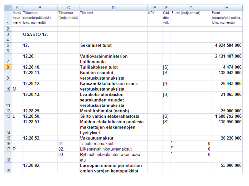Select column H header

(226, 8)
